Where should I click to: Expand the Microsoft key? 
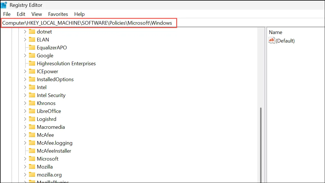coord(25,159)
